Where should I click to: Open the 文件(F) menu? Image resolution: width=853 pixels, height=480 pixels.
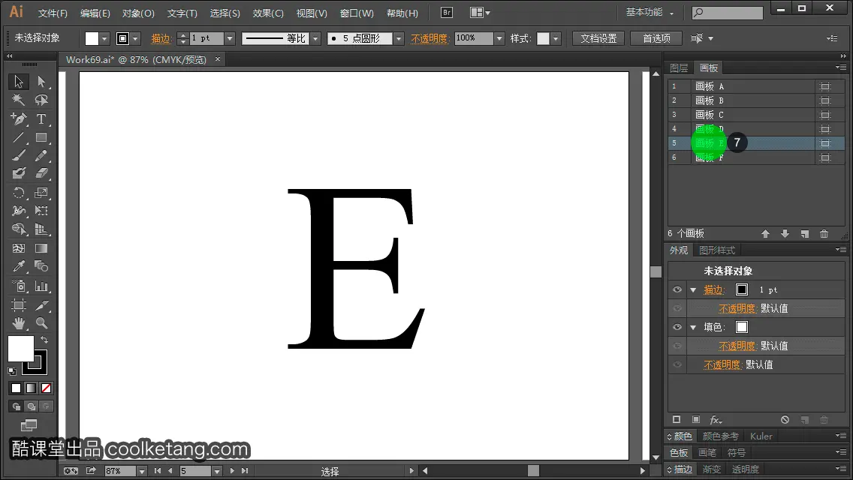(53, 13)
